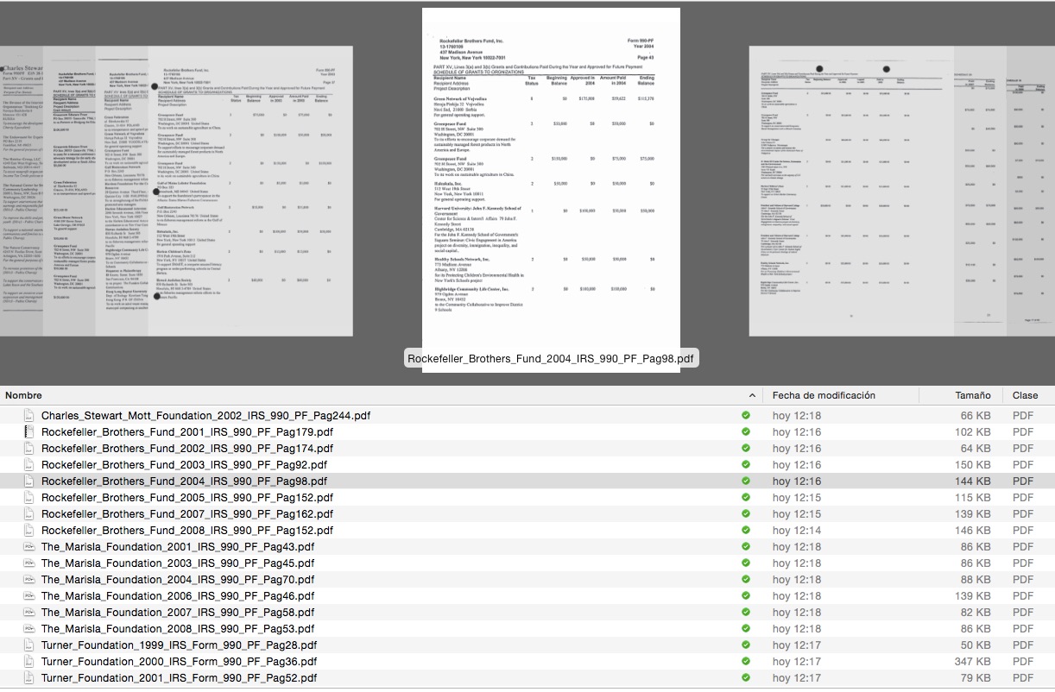
Task: Click PDF icon of Rockefeller_Brothers_Fund_2008 file
Action: (29, 531)
